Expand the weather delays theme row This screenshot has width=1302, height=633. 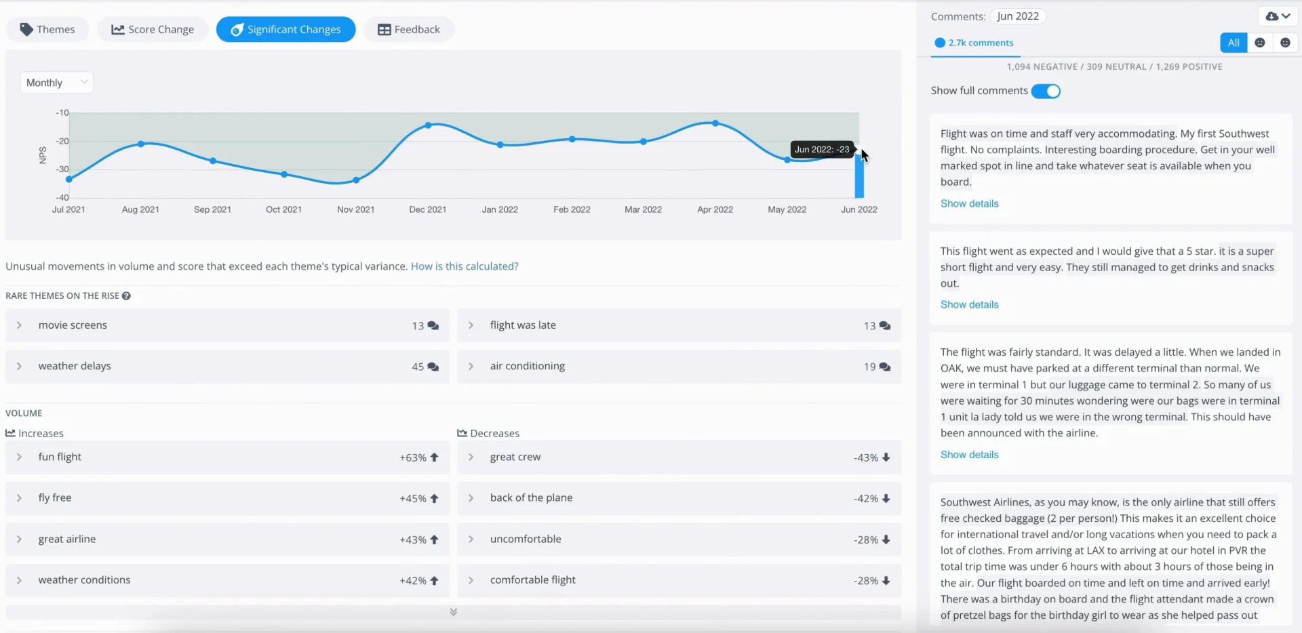[227, 367]
